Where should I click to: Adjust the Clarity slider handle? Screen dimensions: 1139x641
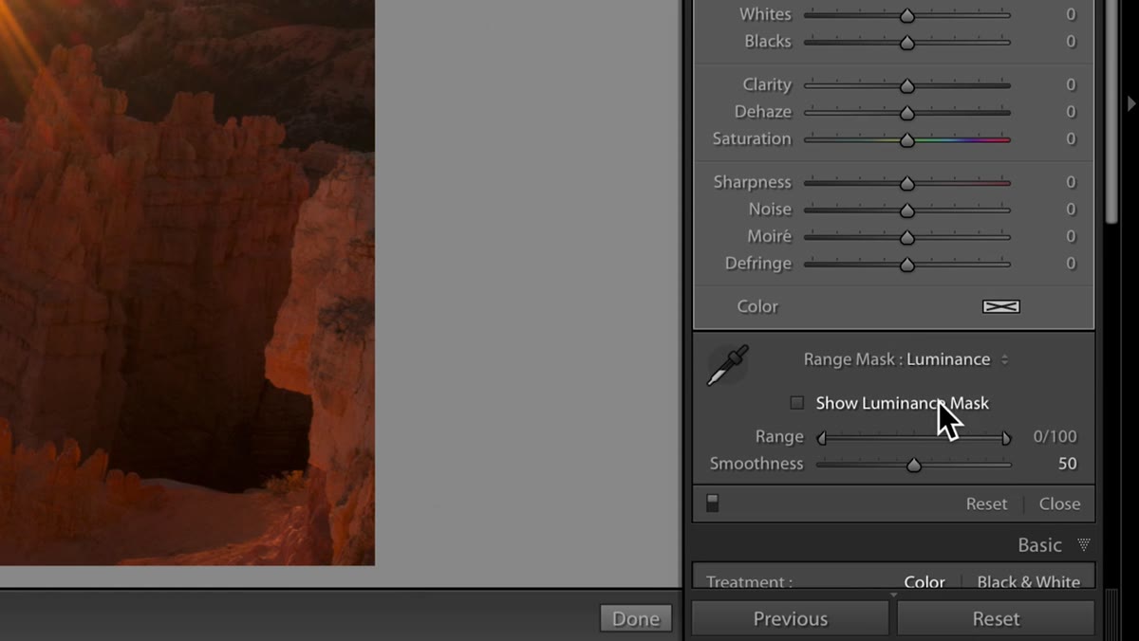pos(907,85)
